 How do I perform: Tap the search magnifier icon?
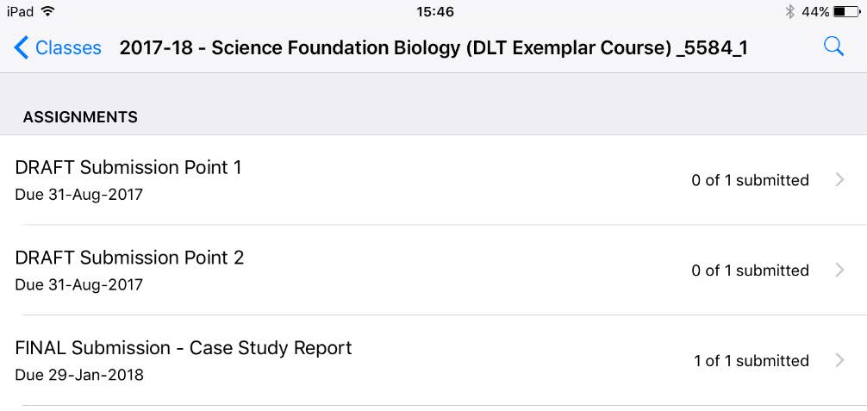tap(833, 47)
